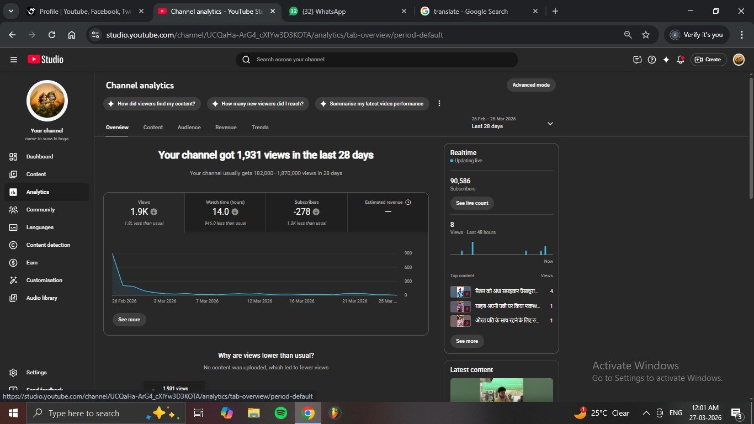Open Audio library from sidebar

pyautogui.click(x=41, y=298)
